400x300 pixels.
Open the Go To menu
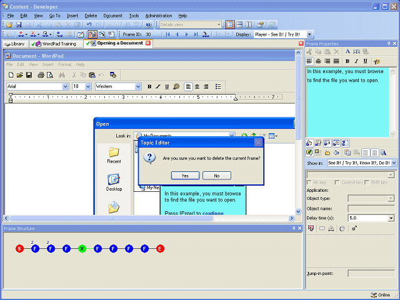pyautogui.click(x=54, y=16)
